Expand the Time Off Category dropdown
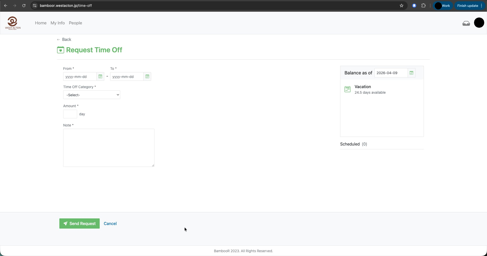 pyautogui.click(x=92, y=95)
